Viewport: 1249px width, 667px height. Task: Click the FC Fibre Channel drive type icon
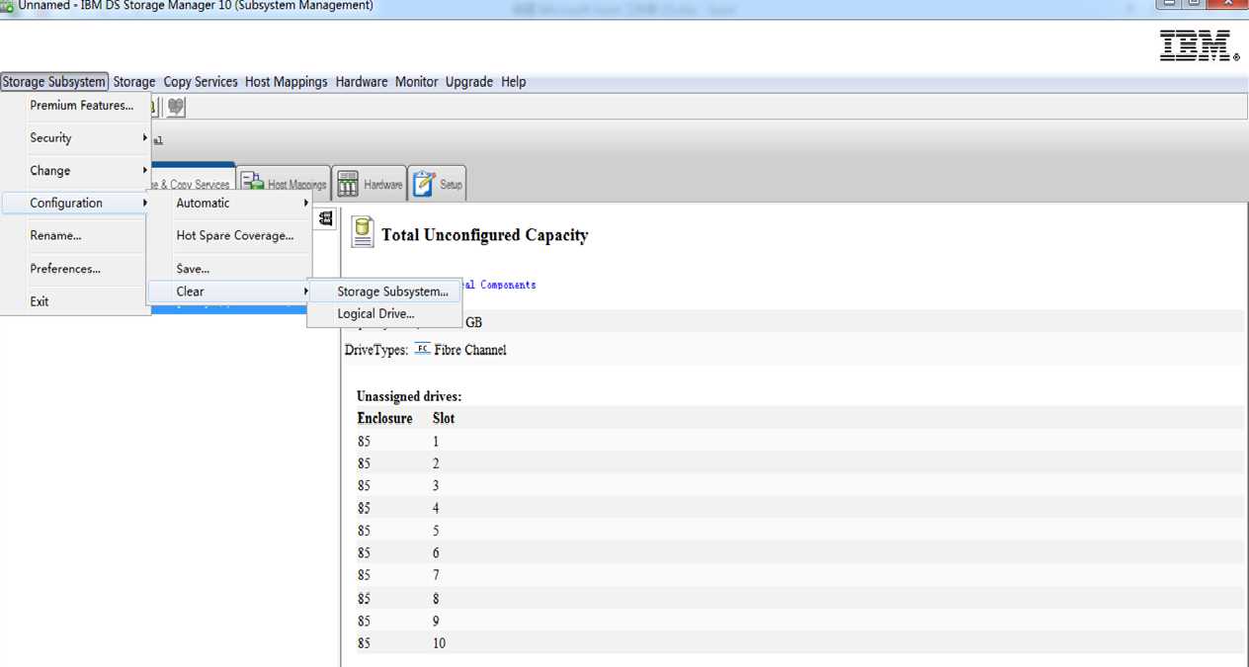[x=423, y=349]
